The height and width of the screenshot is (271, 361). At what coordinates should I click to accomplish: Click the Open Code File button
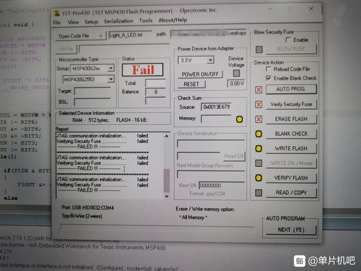click(80, 36)
